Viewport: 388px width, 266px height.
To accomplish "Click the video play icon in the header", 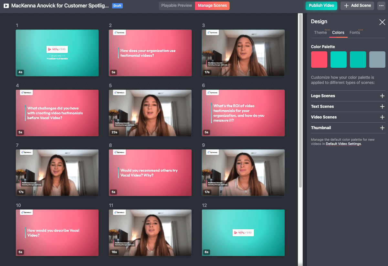I will 6,5.
